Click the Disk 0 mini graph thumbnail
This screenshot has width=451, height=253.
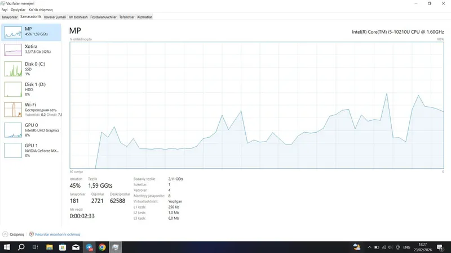[x=13, y=69]
